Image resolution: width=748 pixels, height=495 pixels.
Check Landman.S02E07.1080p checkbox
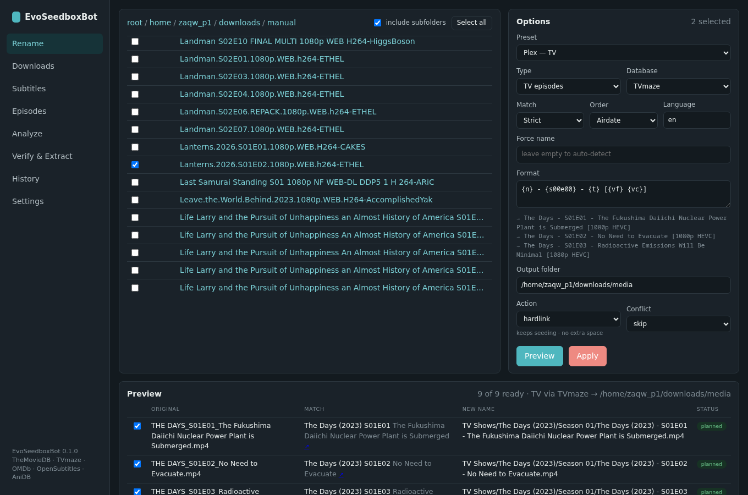[135, 129]
